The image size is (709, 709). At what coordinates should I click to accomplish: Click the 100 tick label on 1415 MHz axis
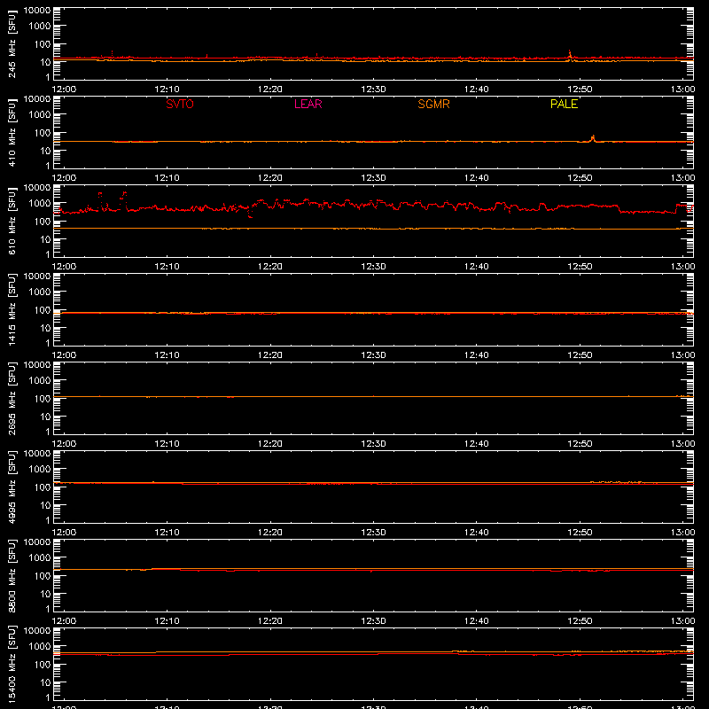[x=43, y=310]
